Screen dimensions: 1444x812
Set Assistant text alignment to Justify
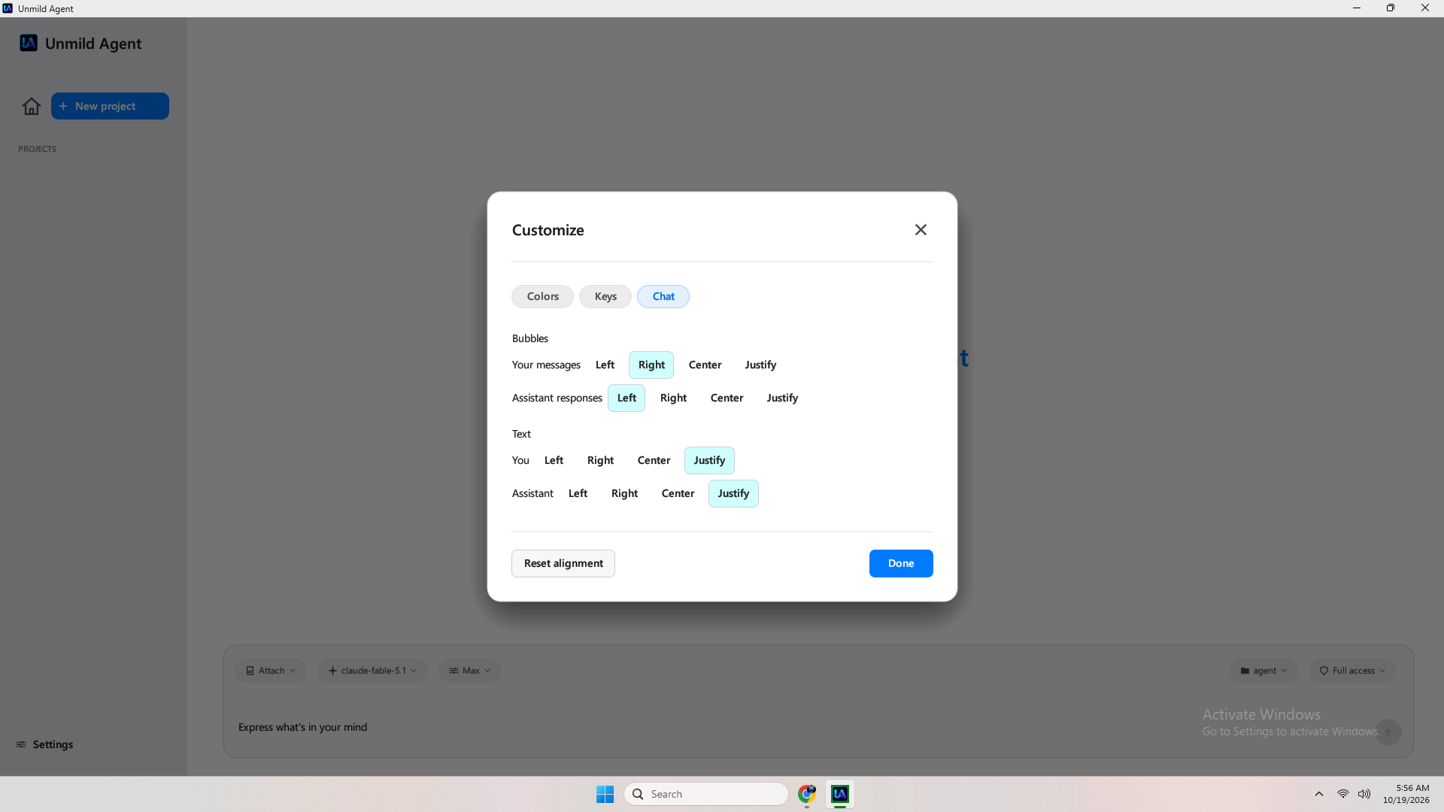pos(733,493)
